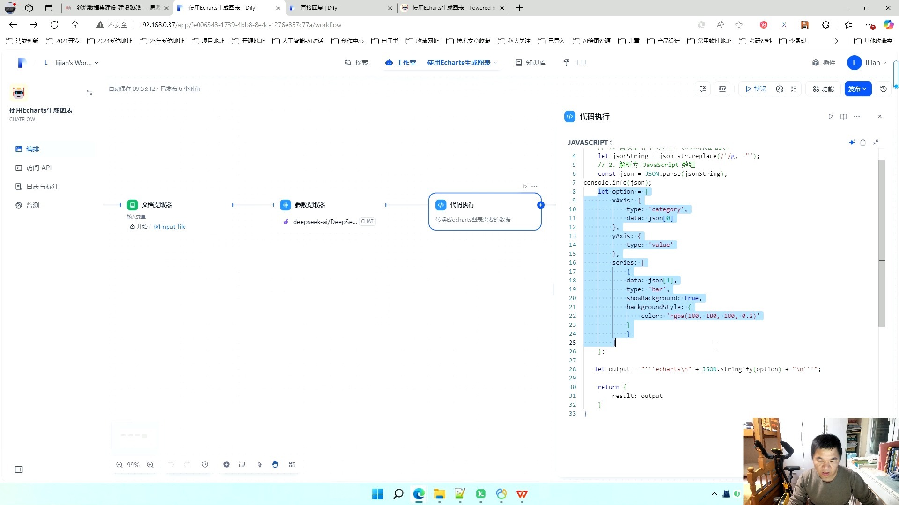899x505 pixels.
Task: Click the 功能 features button
Action: (823, 89)
